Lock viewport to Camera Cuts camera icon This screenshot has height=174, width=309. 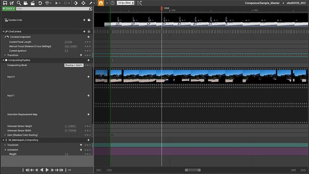click(x=89, y=20)
